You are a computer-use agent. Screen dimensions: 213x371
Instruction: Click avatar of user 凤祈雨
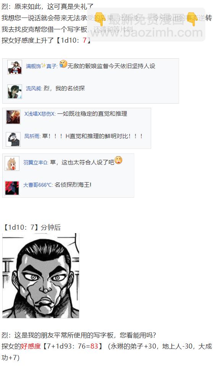13,139
